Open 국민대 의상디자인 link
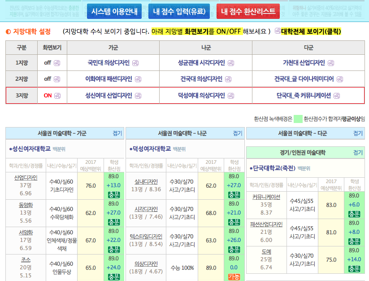 point(109,63)
